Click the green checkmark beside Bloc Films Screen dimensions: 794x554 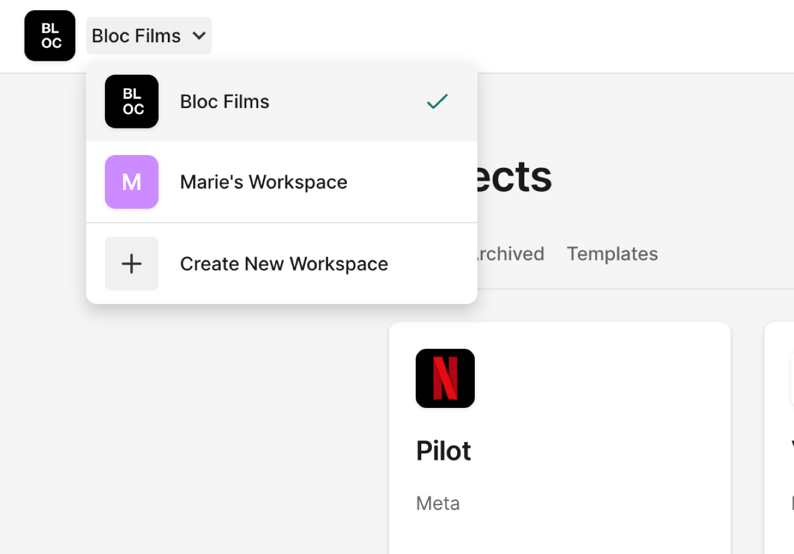pyautogui.click(x=437, y=101)
